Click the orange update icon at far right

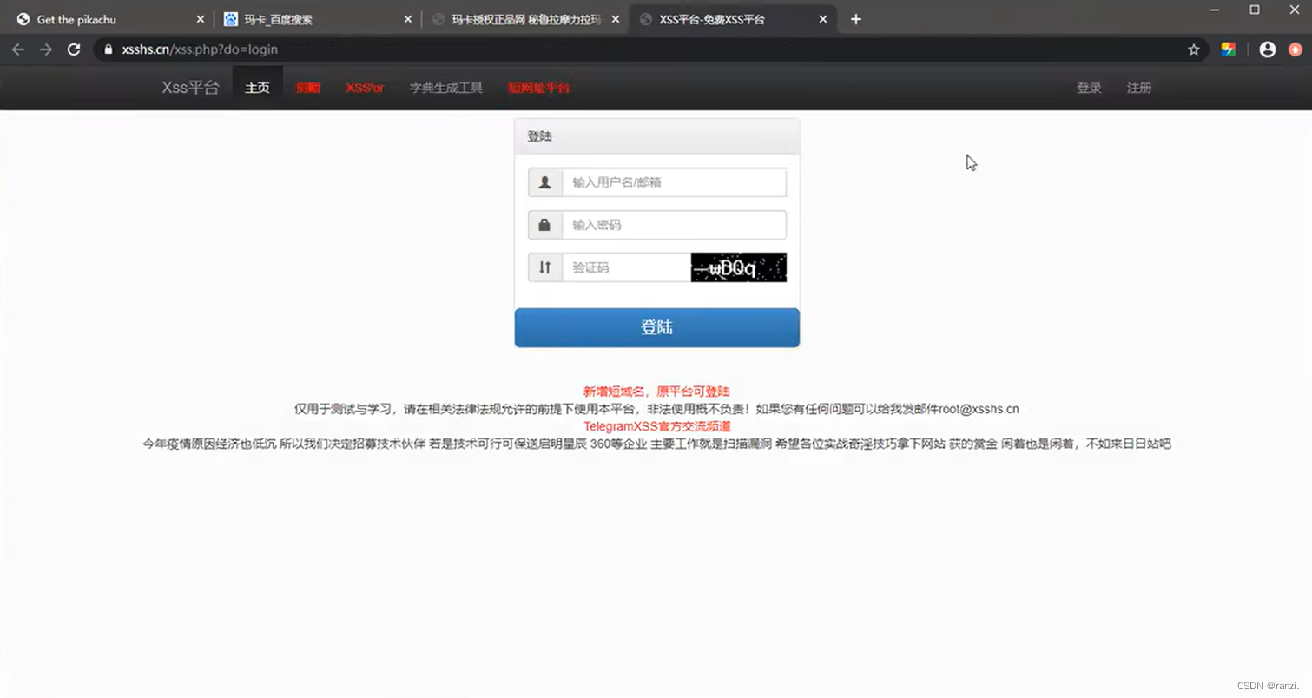pyautogui.click(x=1295, y=49)
